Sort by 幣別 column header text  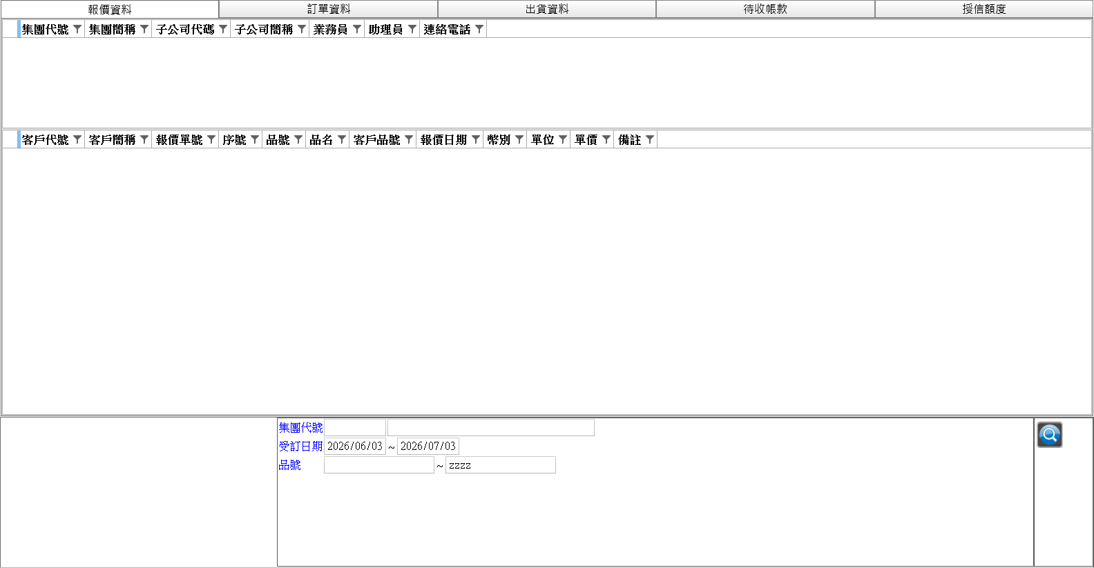499,139
